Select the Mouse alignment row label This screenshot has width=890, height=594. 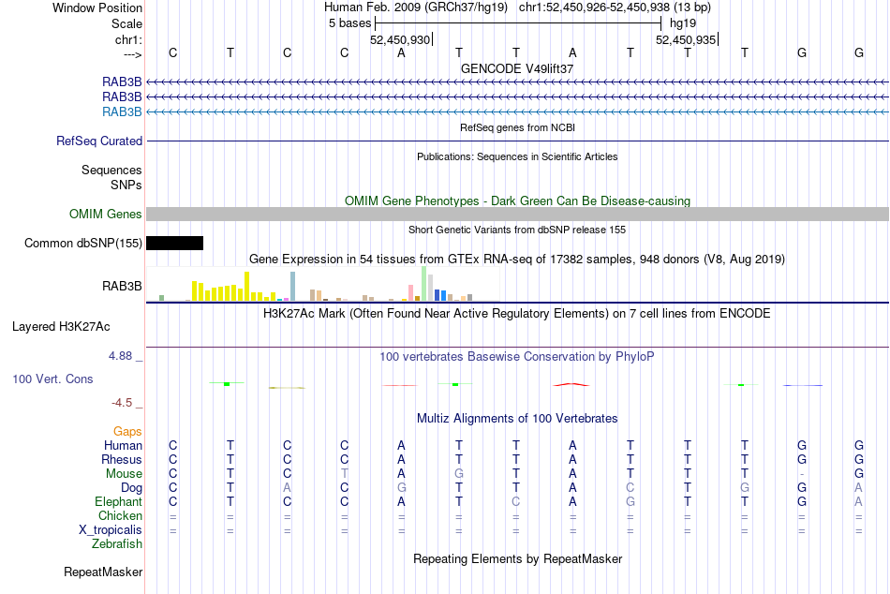[x=125, y=474]
